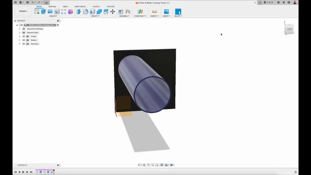The width and height of the screenshot is (311, 175).
Task: Open timeline settings gear
Action: pos(295,172)
